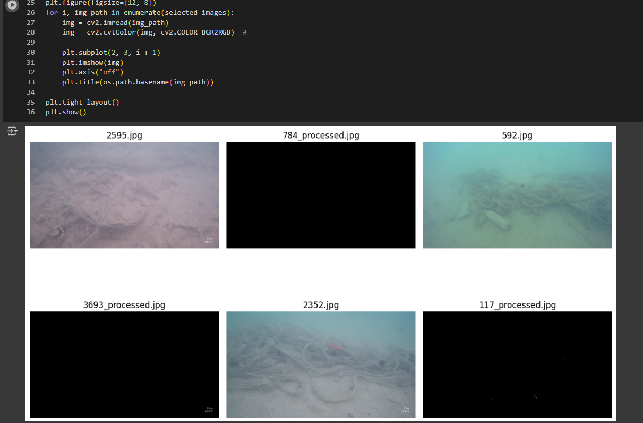
Task: Open the 592.jpg teal underwater image
Action: point(517,195)
